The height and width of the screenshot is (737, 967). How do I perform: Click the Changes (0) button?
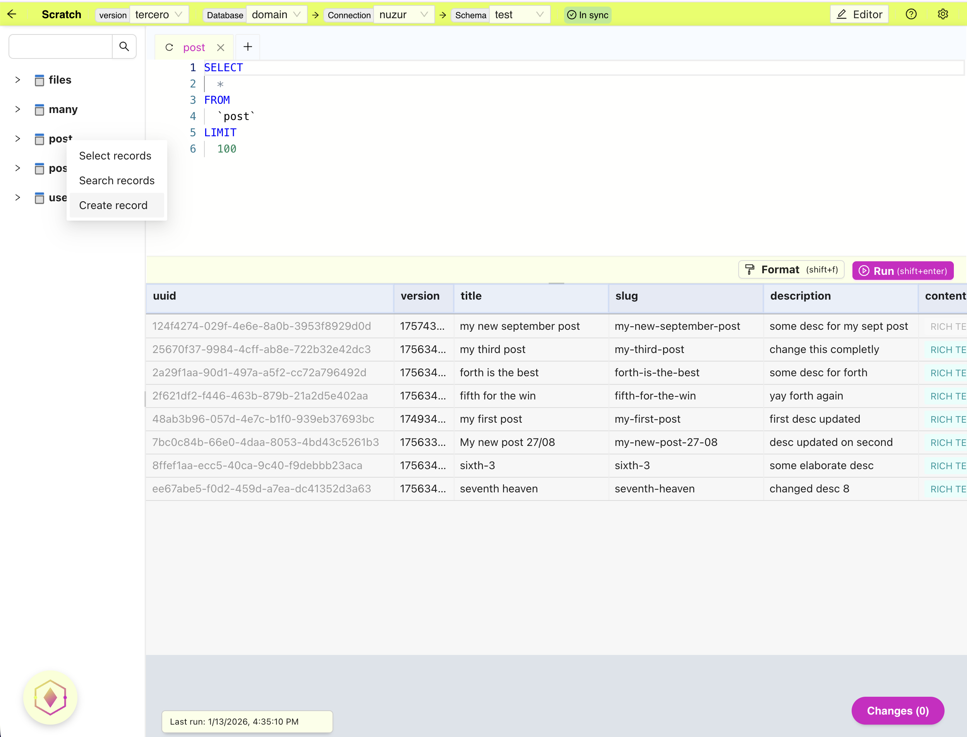click(898, 711)
